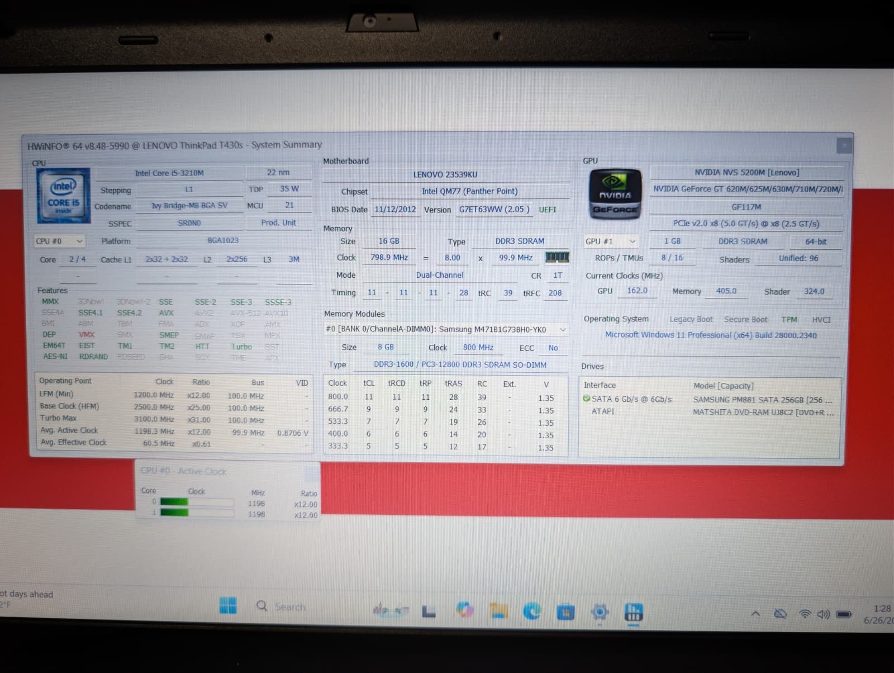This screenshot has width=894, height=673.
Task: Click the PCIe v2.0 x8 bus field
Action: coord(746,224)
